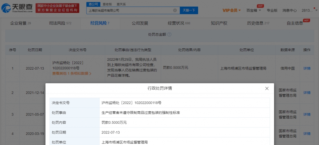Switch to the 知识产权 tab

coord(219,23)
